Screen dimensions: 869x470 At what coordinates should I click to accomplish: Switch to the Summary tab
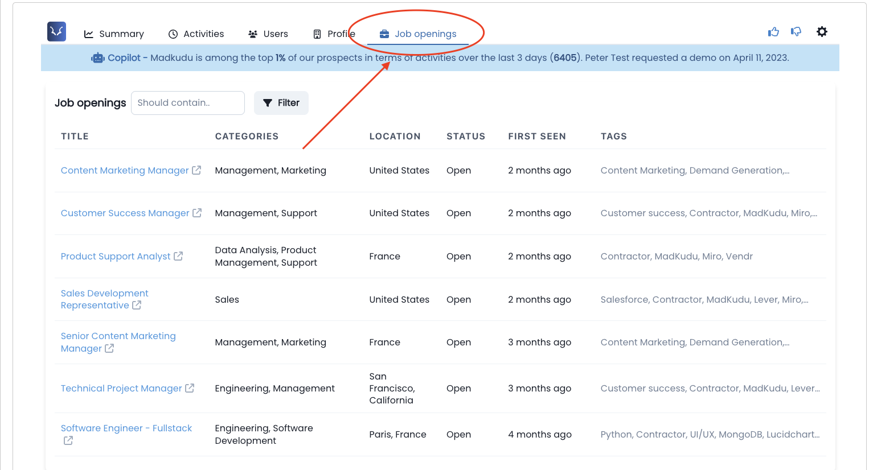tap(114, 34)
